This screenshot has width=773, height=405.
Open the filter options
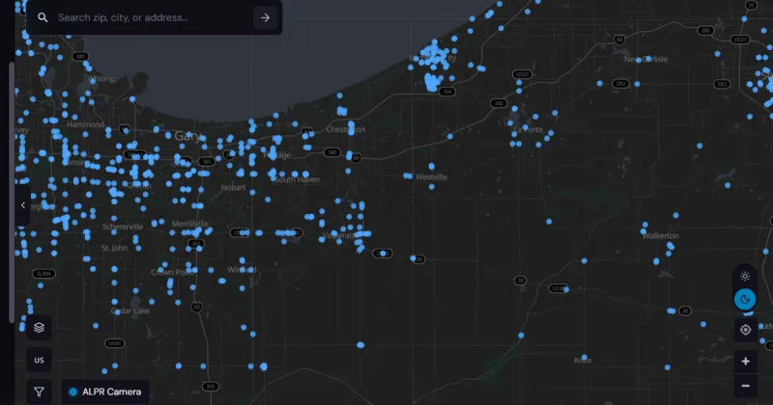click(39, 391)
